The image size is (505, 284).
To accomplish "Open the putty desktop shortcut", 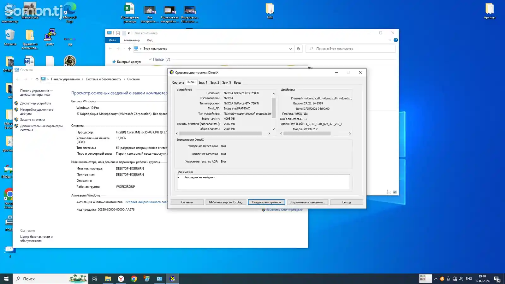I will coord(50,37).
